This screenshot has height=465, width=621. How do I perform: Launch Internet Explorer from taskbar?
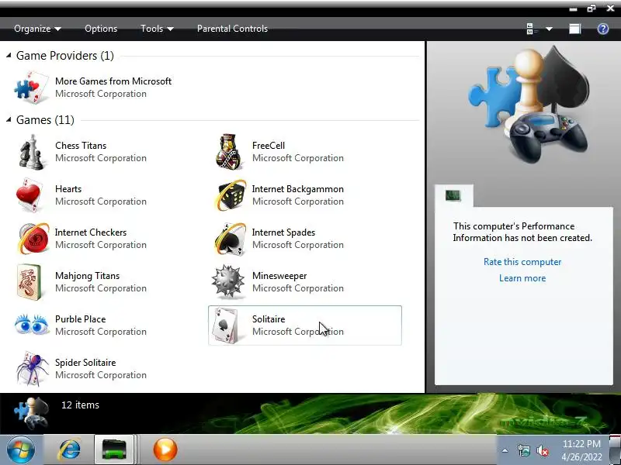69,449
